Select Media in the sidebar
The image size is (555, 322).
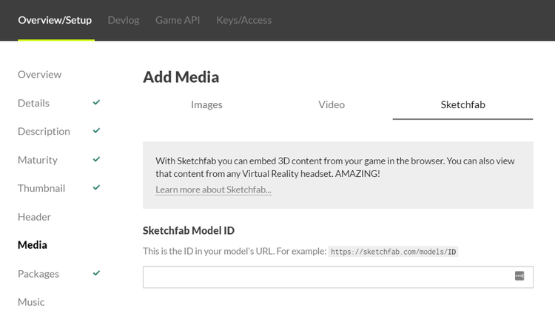coord(33,245)
